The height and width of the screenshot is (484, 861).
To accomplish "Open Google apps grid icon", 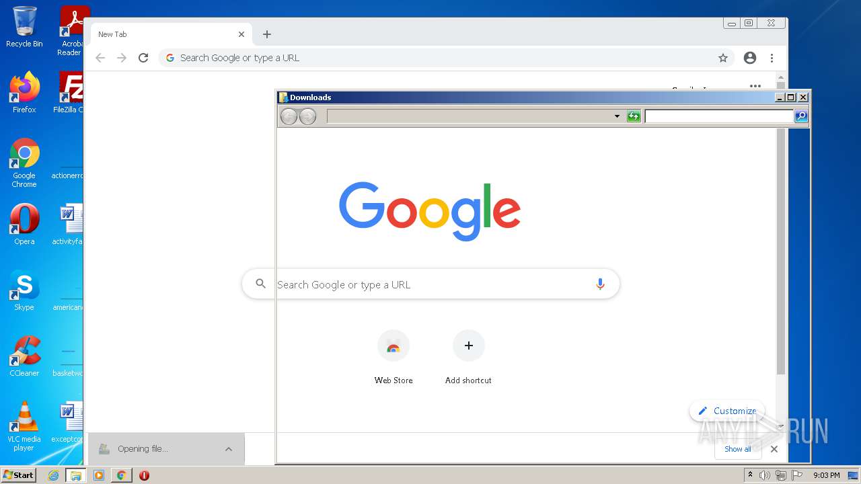I will click(x=755, y=86).
